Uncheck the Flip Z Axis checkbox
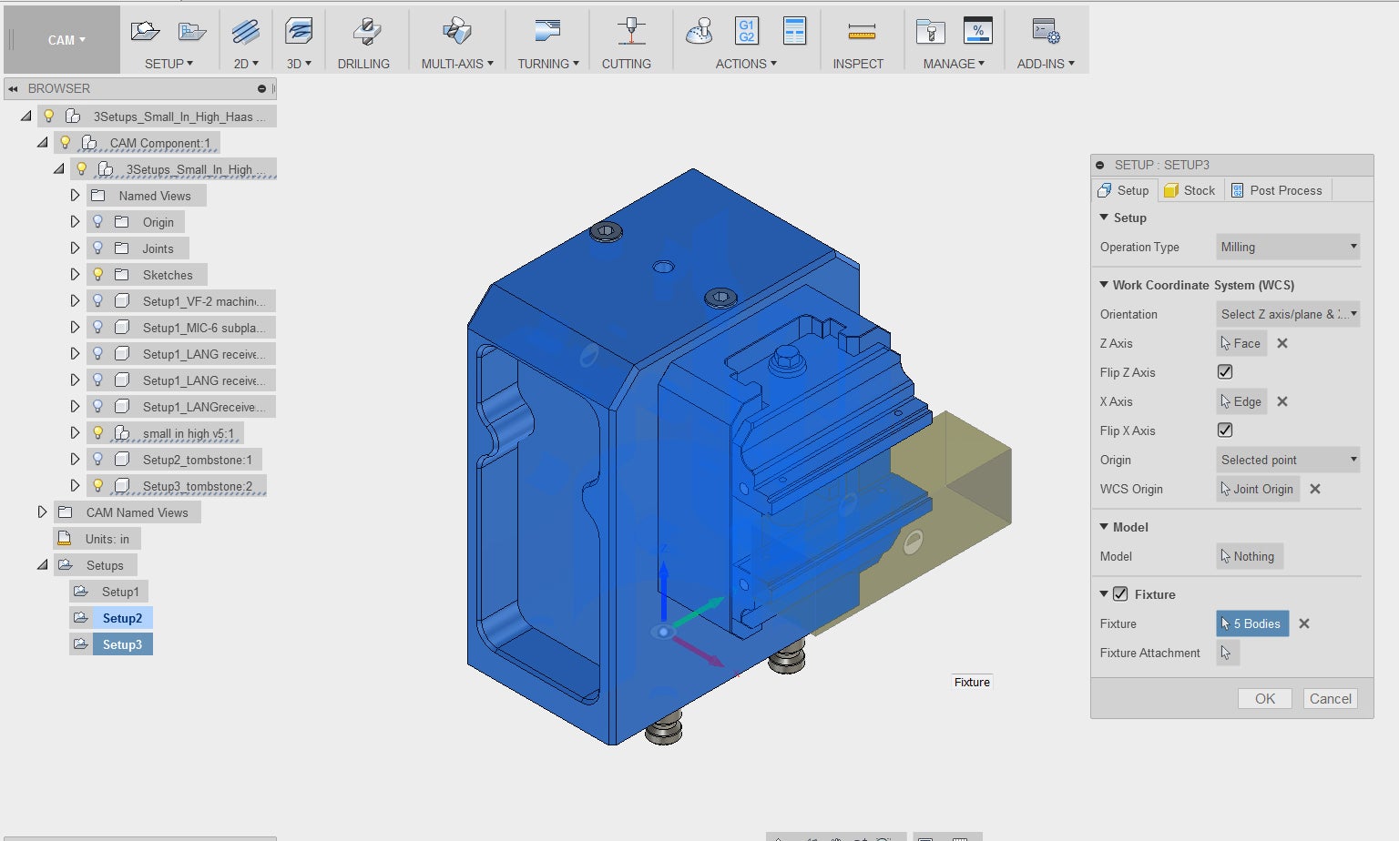Viewport: 1399px width, 841px height. 1225,371
